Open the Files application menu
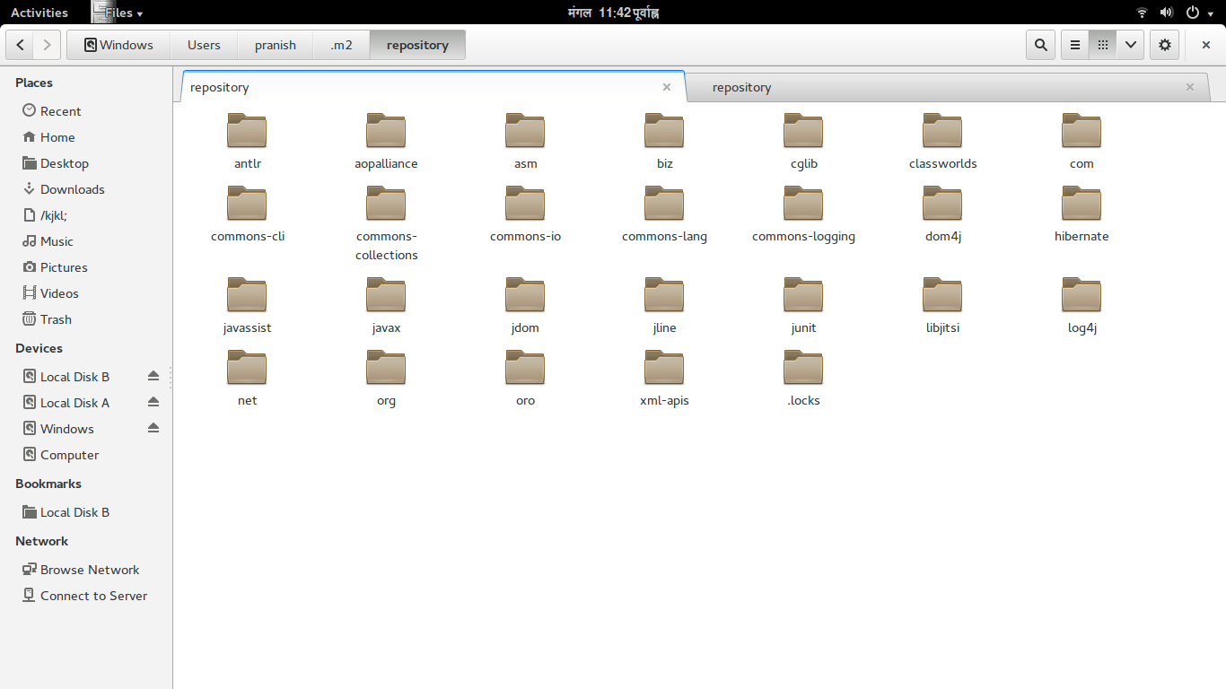This screenshot has width=1226, height=689. (118, 12)
